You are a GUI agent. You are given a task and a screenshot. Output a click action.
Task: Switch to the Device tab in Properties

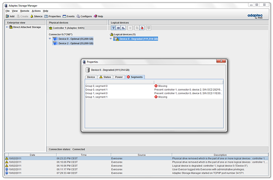click(x=91, y=77)
